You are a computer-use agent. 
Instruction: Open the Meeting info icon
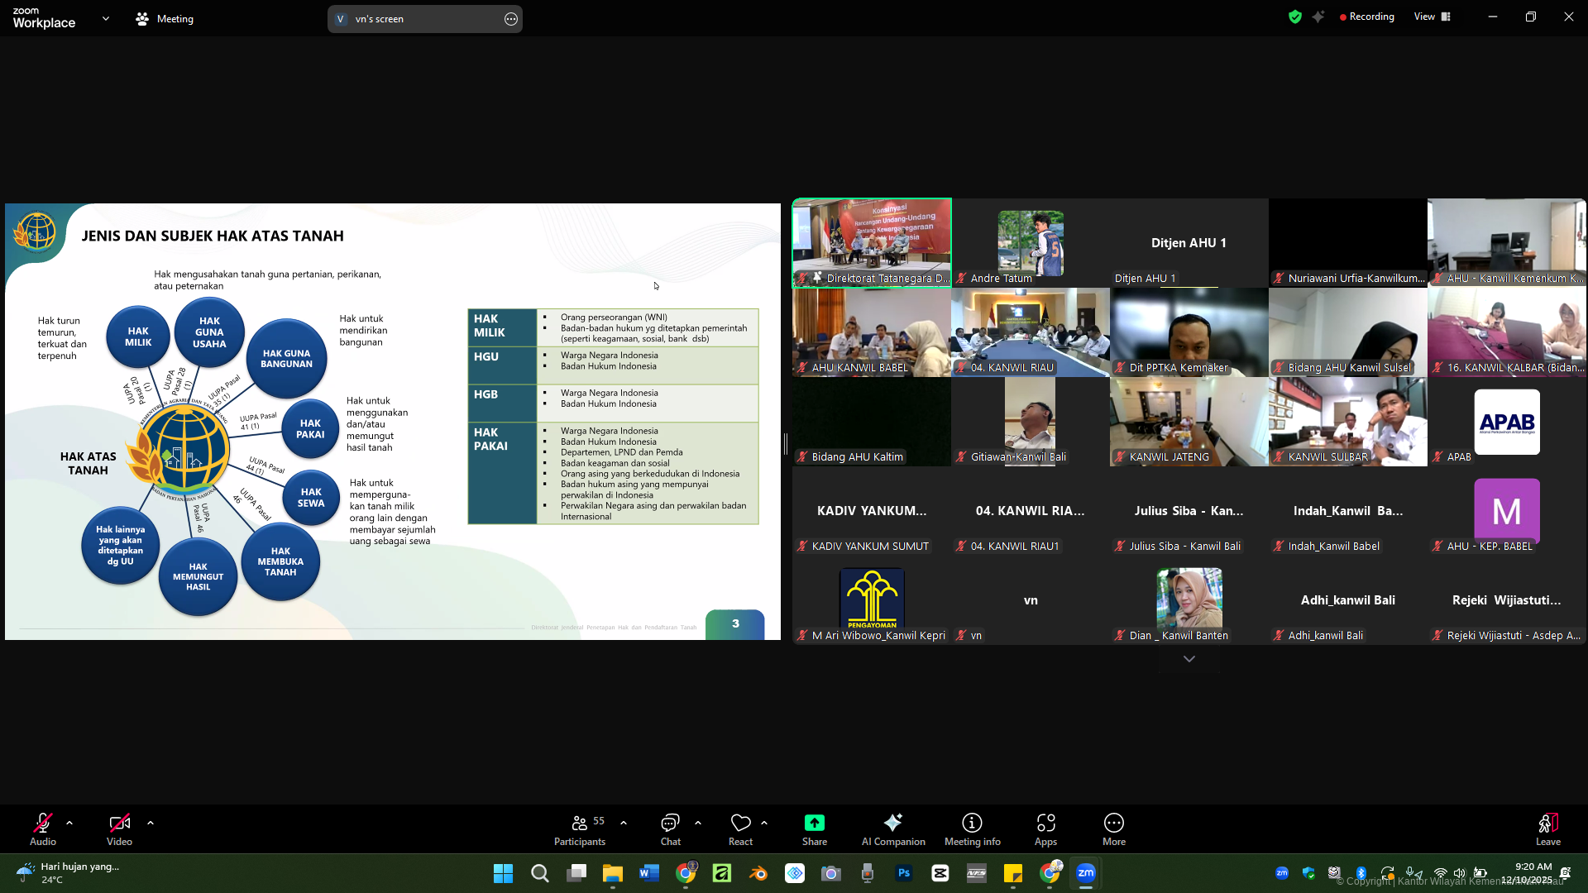972,823
